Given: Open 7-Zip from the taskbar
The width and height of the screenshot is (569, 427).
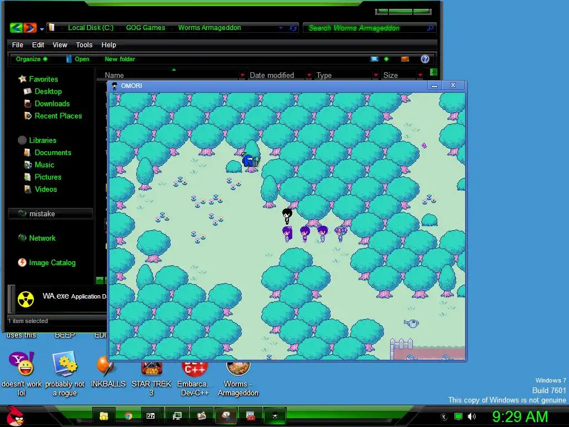Looking at the screenshot, I should pyautogui.click(x=151, y=416).
